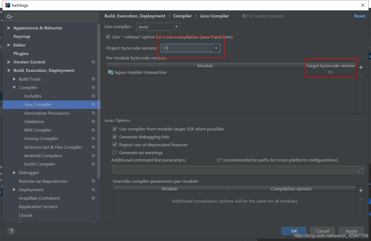Click the lagou-transfer-transaction module folder icon
This screenshot has width=371, height=241.
[x=110, y=72]
